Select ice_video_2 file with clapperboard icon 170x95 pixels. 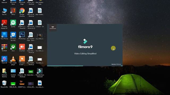pyautogui.click(x=40, y=84)
